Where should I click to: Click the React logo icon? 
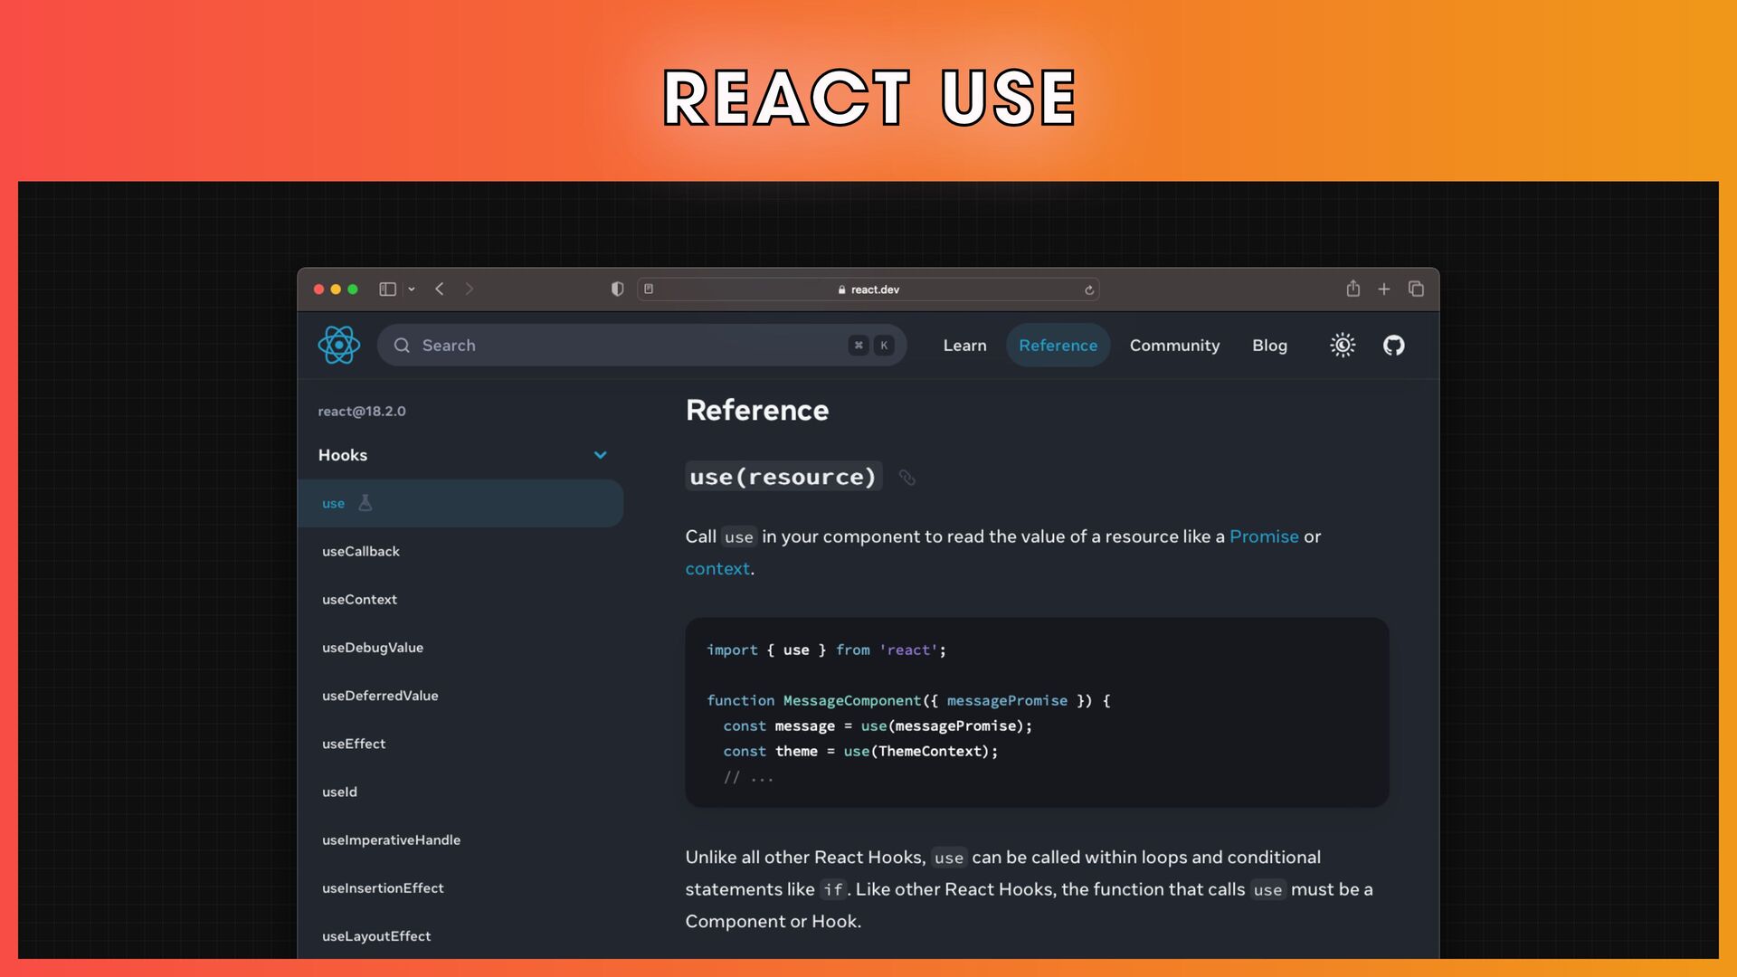(339, 345)
